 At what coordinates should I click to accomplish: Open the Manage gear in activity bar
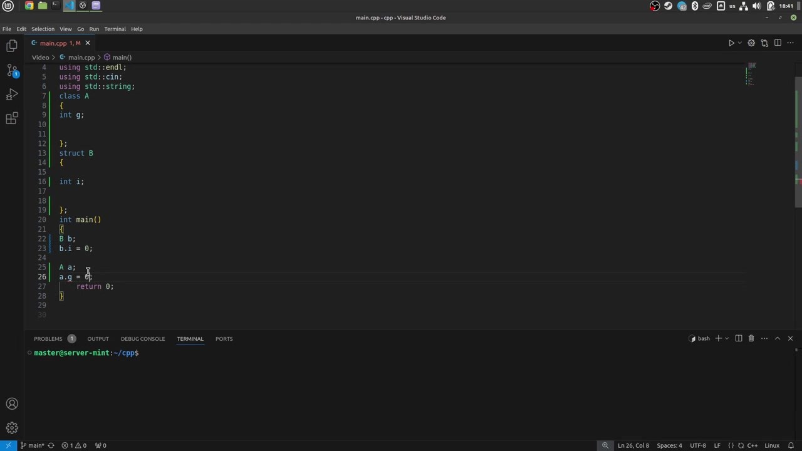point(12,428)
